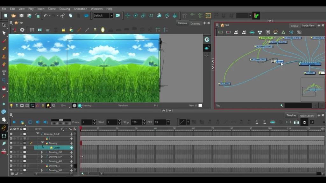This screenshot has width=326, height=183.
Task: Click the Disable node red rectangle icon
Action: 228,32
